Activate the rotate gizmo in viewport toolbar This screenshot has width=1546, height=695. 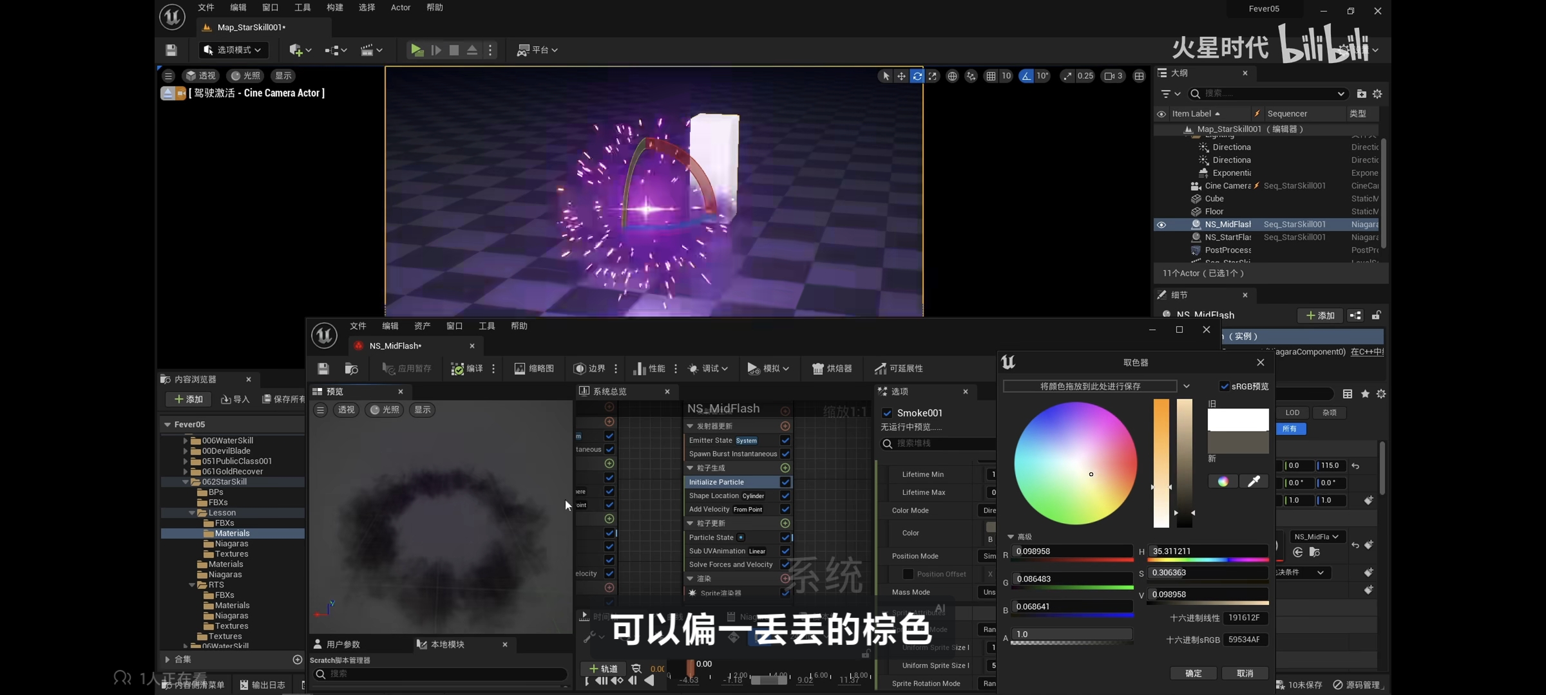click(917, 76)
